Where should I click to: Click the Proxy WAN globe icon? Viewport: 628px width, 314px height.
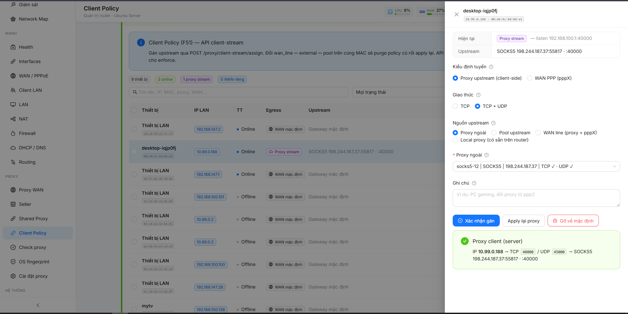coord(13,190)
